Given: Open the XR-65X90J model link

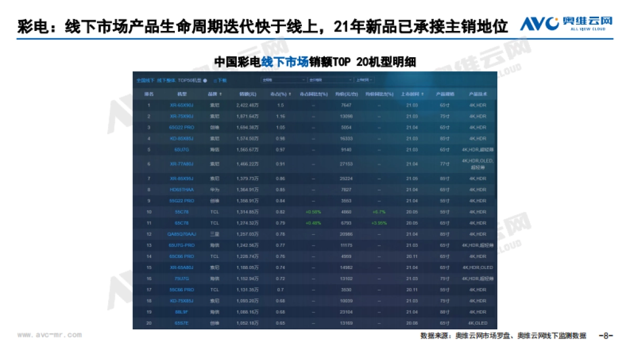Looking at the screenshot, I should (x=182, y=104).
